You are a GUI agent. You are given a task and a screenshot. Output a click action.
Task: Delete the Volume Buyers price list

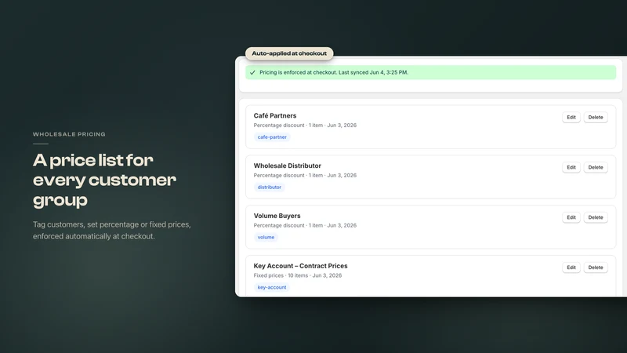(596, 217)
